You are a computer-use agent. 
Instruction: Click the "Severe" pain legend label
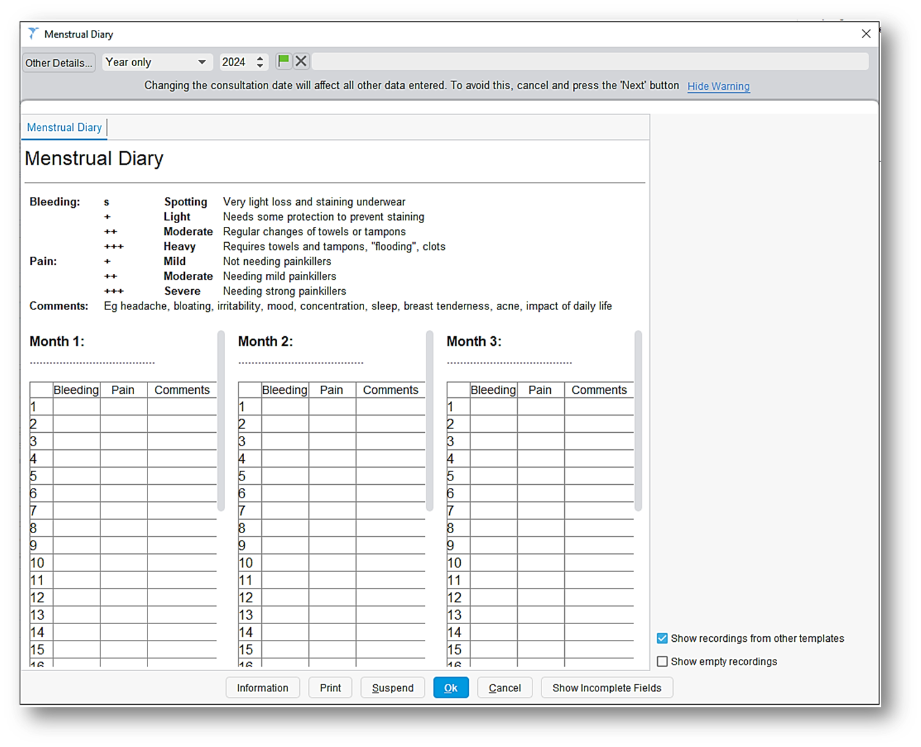pos(182,291)
